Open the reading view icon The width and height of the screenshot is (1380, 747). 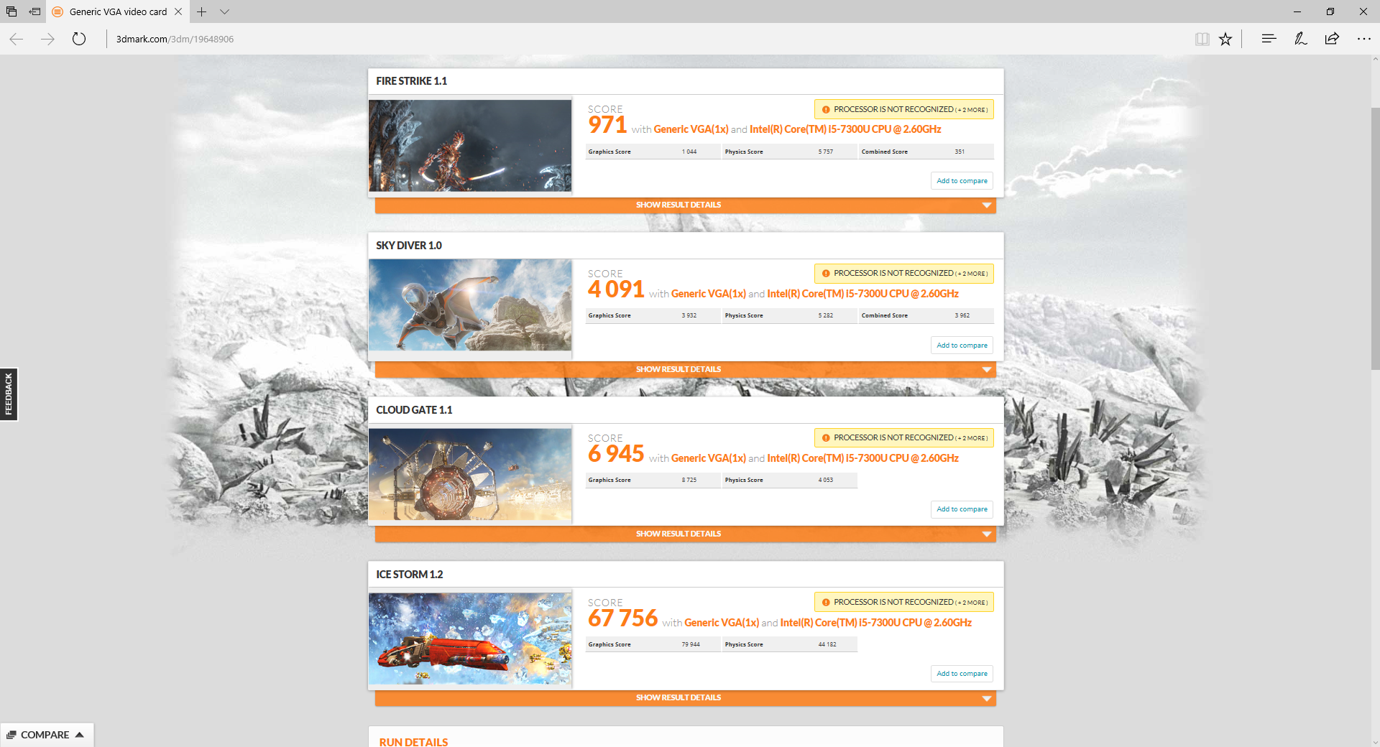click(1202, 39)
